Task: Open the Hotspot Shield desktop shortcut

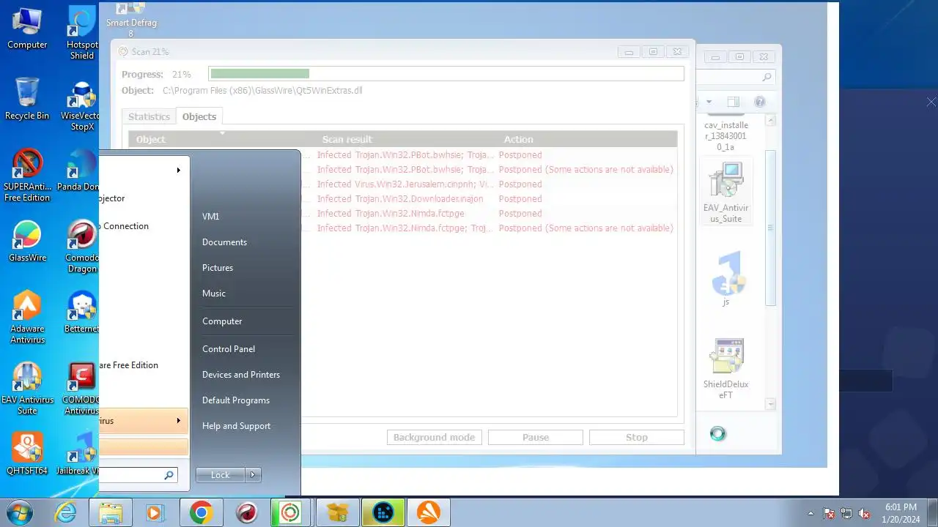Action: 82,34
